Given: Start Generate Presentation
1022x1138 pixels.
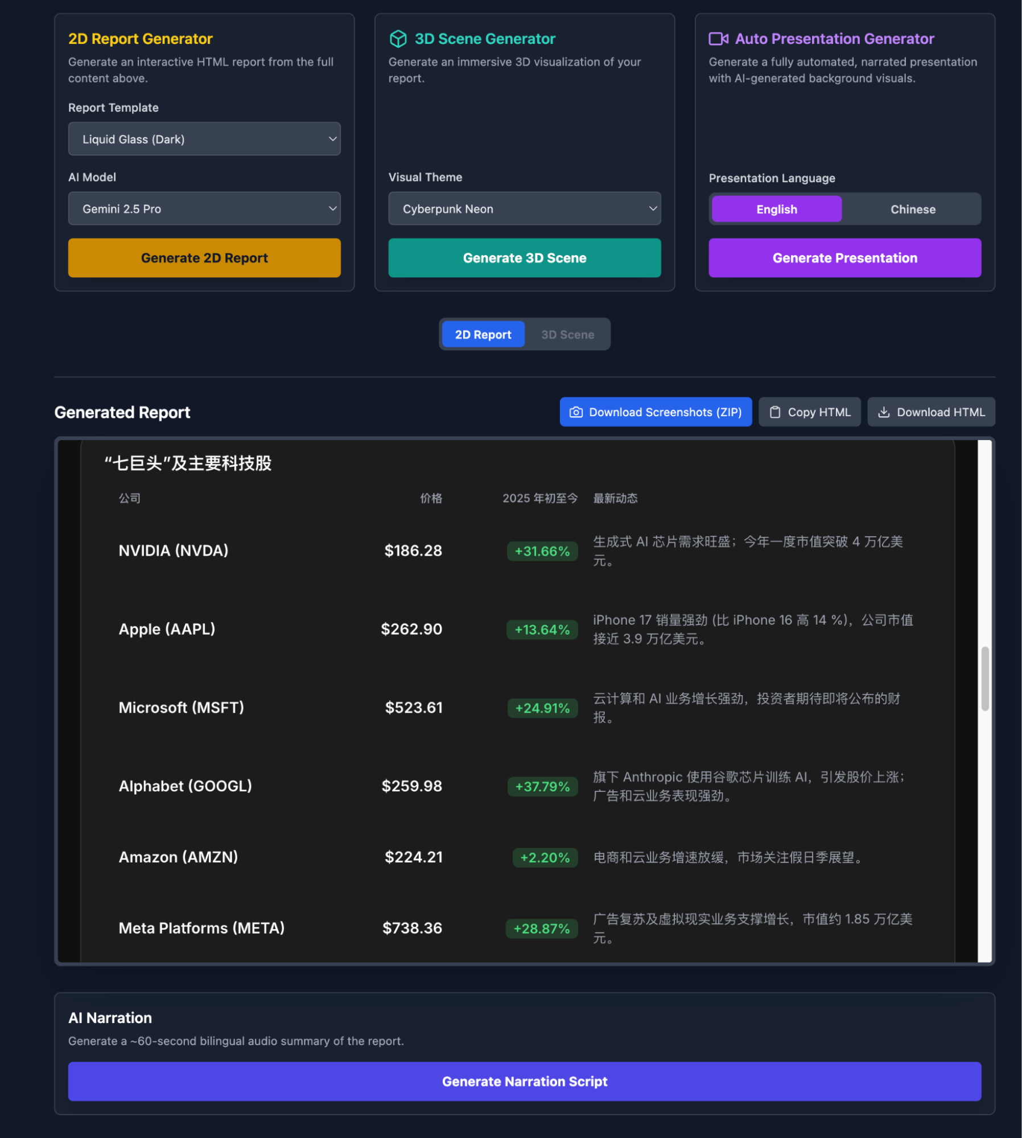Looking at the screenshot, I should 844,258.
